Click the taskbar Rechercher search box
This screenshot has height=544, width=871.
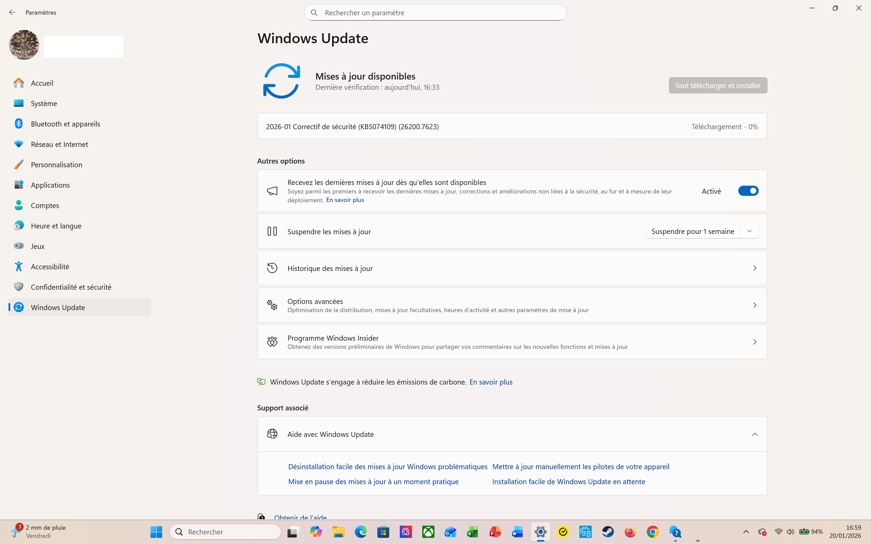[225, 532]
